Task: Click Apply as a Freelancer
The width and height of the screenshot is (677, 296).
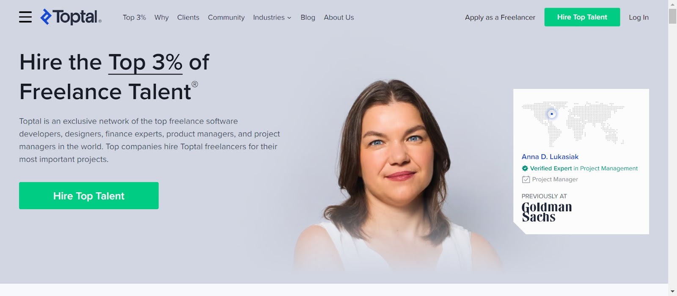Action: click(x=500, y=17)
